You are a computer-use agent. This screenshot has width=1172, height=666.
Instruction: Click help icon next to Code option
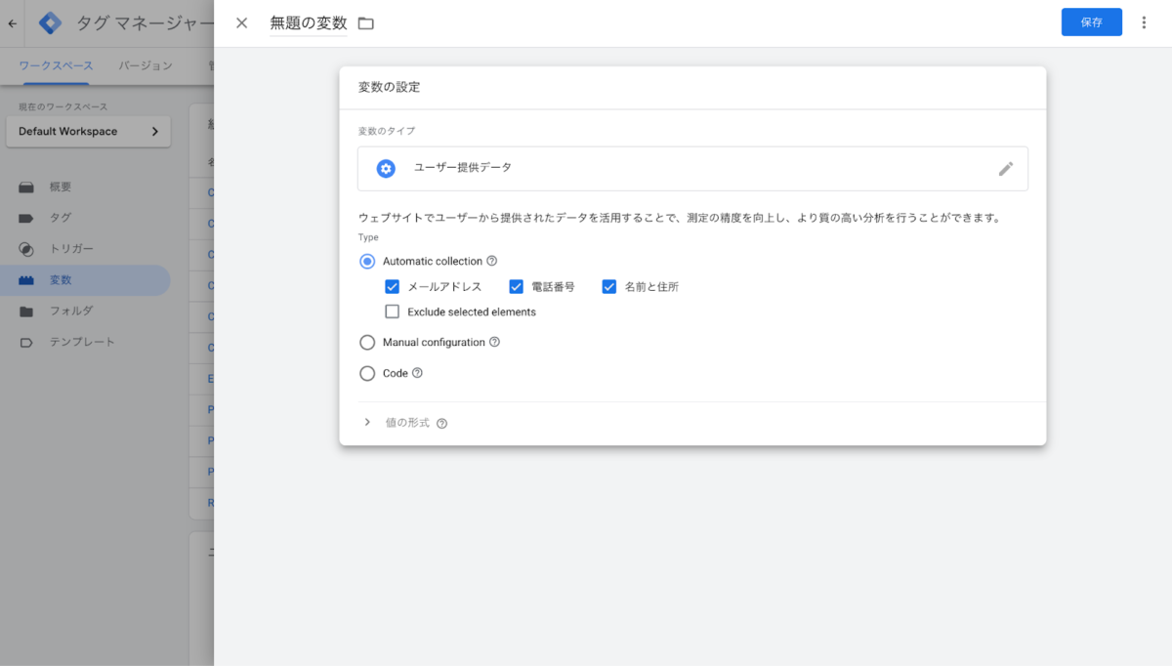pyautogui.click(x=417, y=373)
